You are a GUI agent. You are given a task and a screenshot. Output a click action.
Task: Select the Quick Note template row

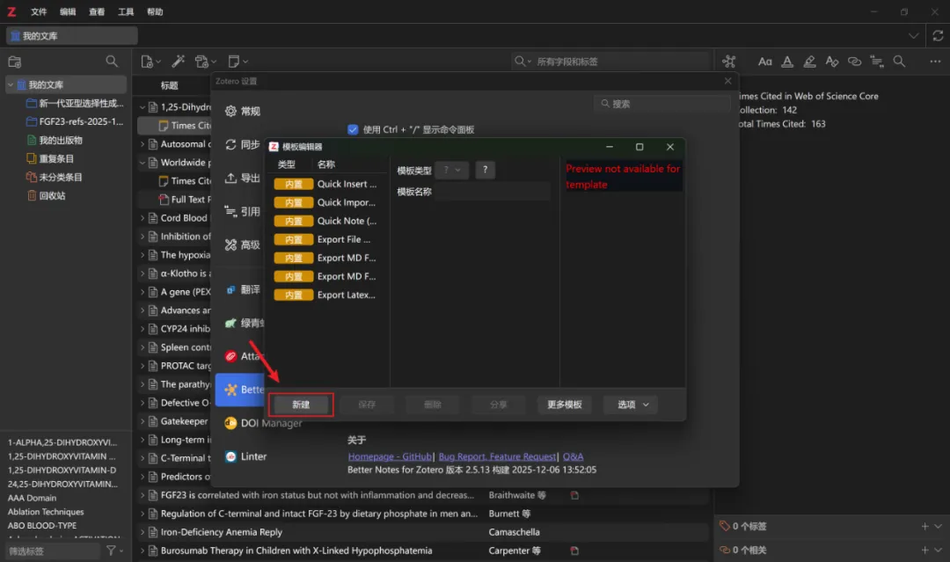pyautogui.click(x=326, y=221)
